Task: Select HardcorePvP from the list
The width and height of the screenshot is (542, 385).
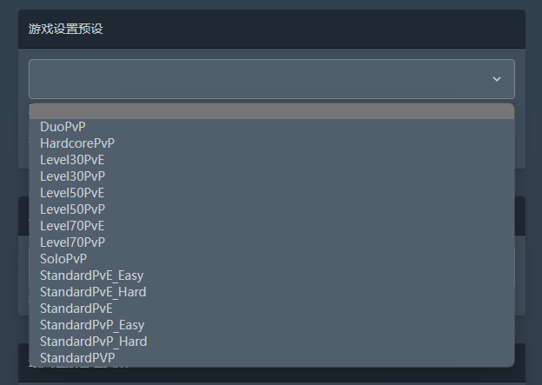Action: [272, 143]
